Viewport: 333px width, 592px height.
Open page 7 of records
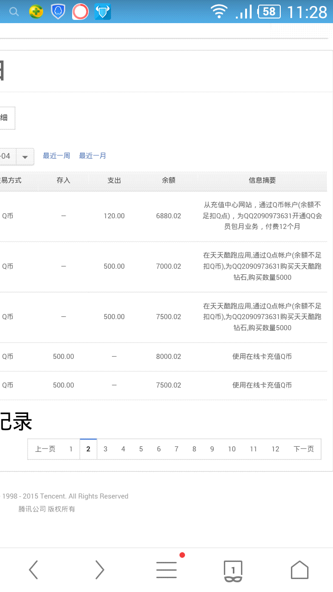pos(176,449)
